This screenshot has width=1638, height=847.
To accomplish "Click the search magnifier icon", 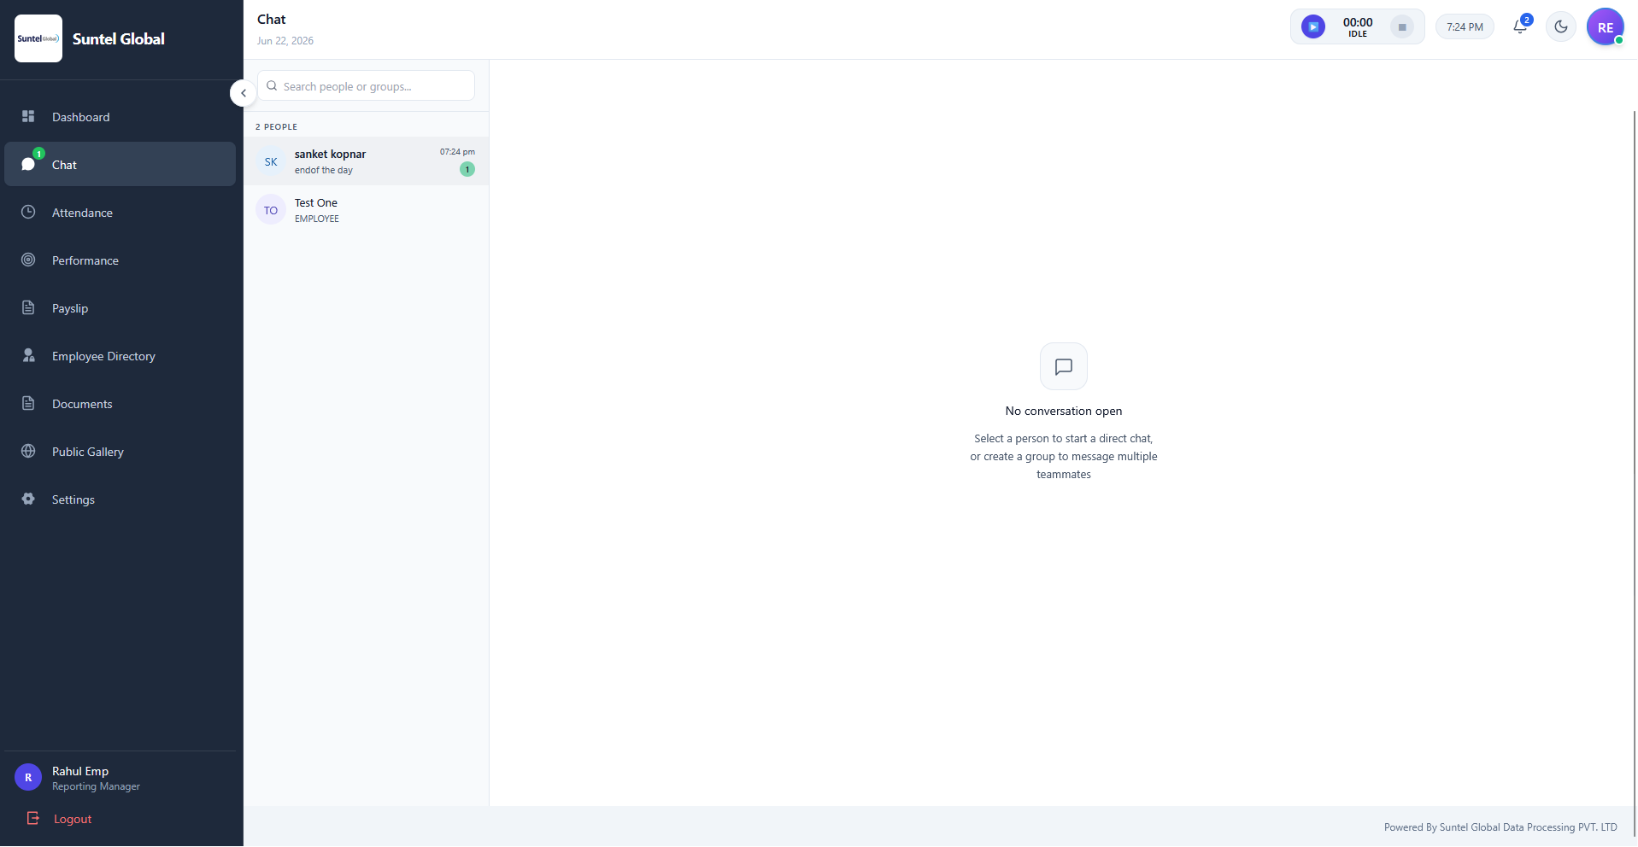I will point(272,85).
